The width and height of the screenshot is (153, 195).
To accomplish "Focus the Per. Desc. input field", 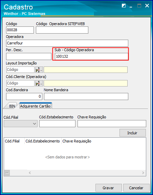I will pyautogui.click(x=29, y=56).
